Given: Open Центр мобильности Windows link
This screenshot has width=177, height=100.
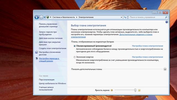Looking at the screenshot, I should (53, 83).
